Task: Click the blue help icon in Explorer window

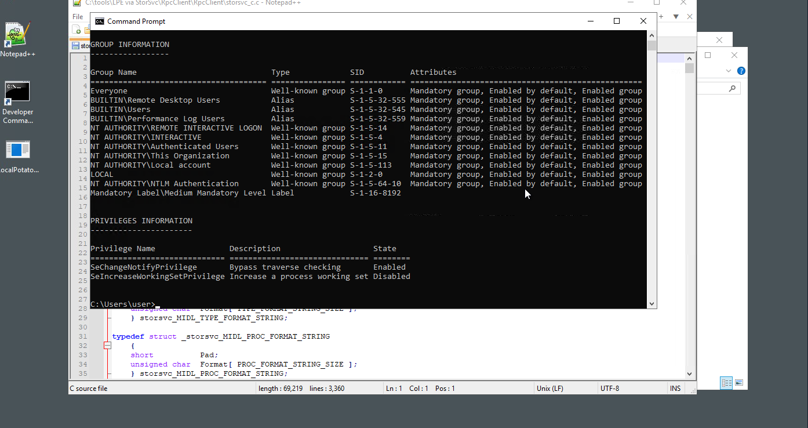Action: coord(741,71)
